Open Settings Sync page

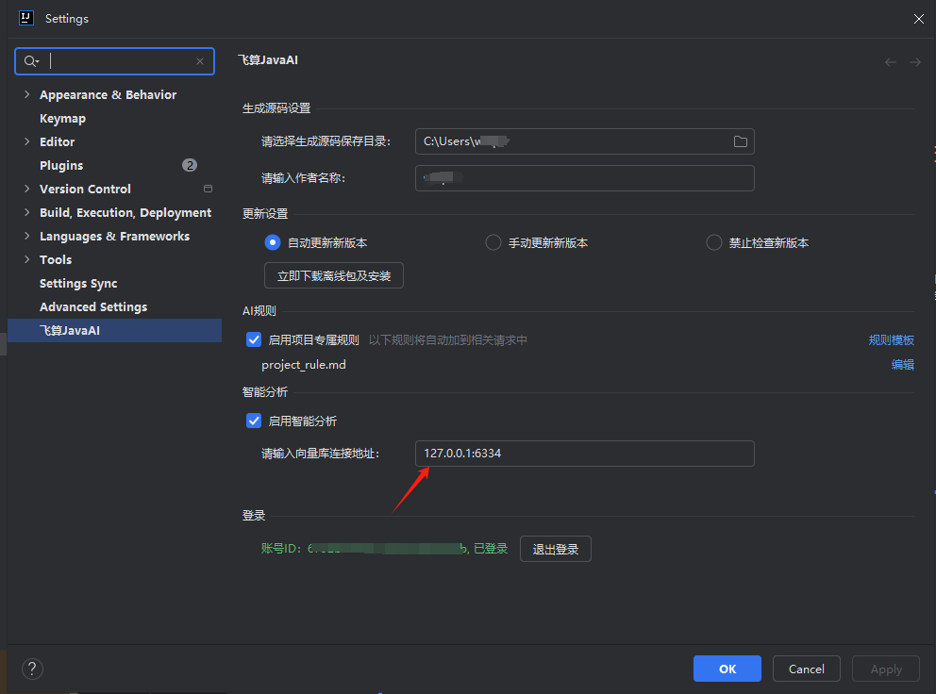[x=78, y=284]
